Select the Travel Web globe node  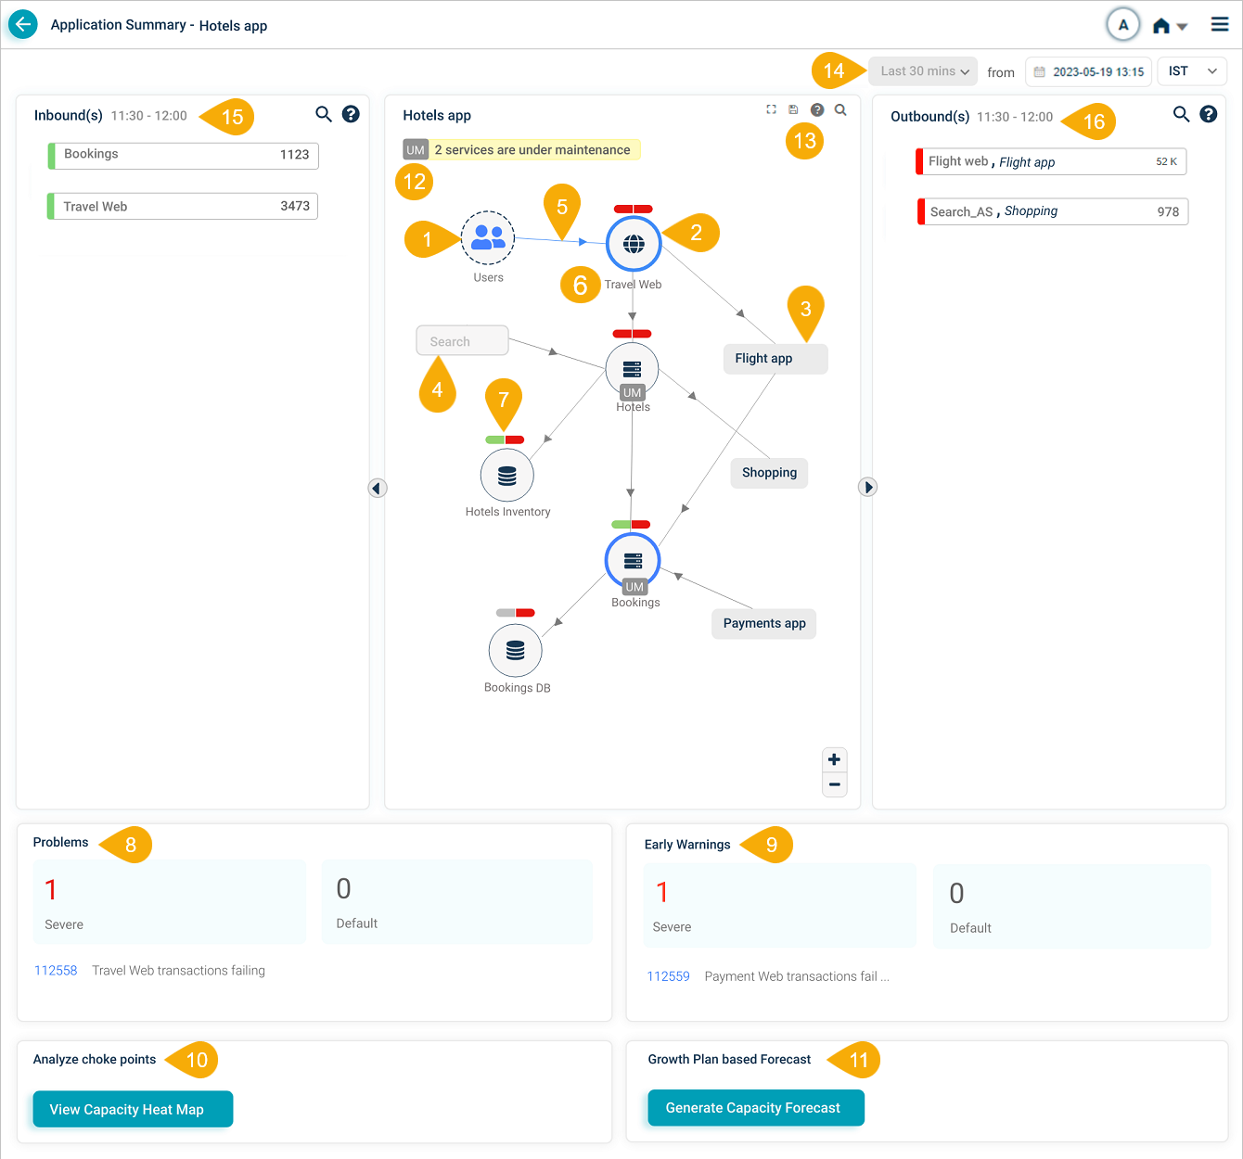point(634,244)
